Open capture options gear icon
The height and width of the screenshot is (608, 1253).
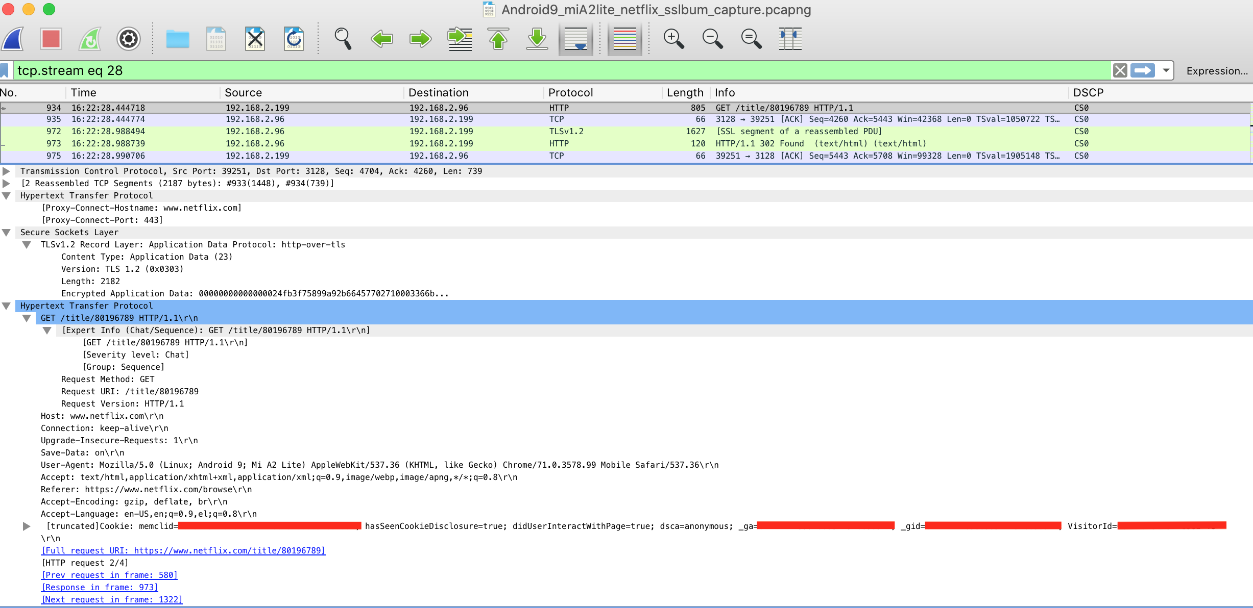point(129,39)
